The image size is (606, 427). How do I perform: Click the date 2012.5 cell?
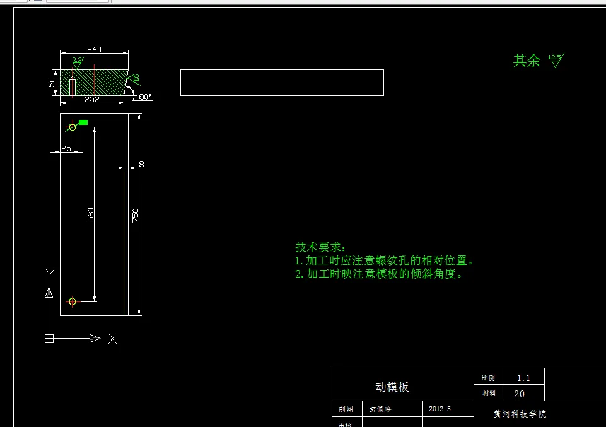tap(448, 409)
